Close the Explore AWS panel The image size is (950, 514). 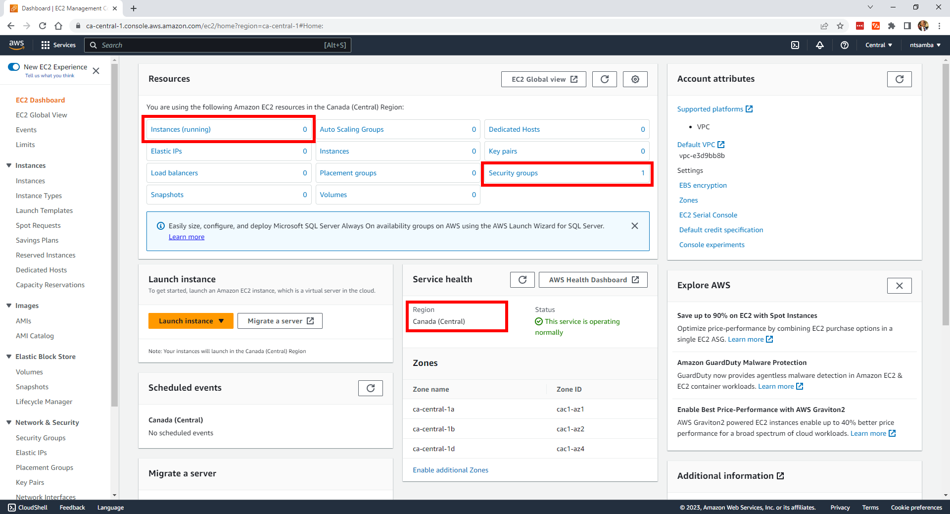pyautogui.click(x=899, y=286)
